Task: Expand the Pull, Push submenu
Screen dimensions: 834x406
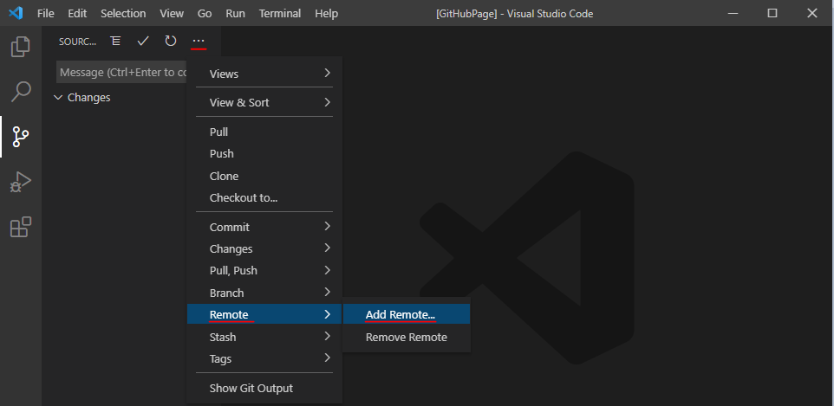Action: (264, 270)
